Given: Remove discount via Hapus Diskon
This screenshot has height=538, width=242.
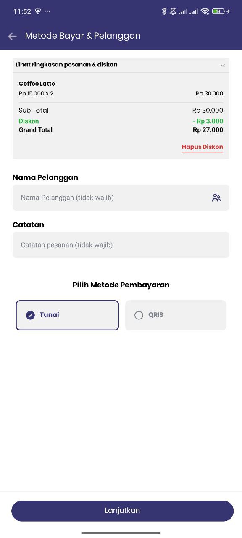Looking at the screenshot, I should pos(203,147).
